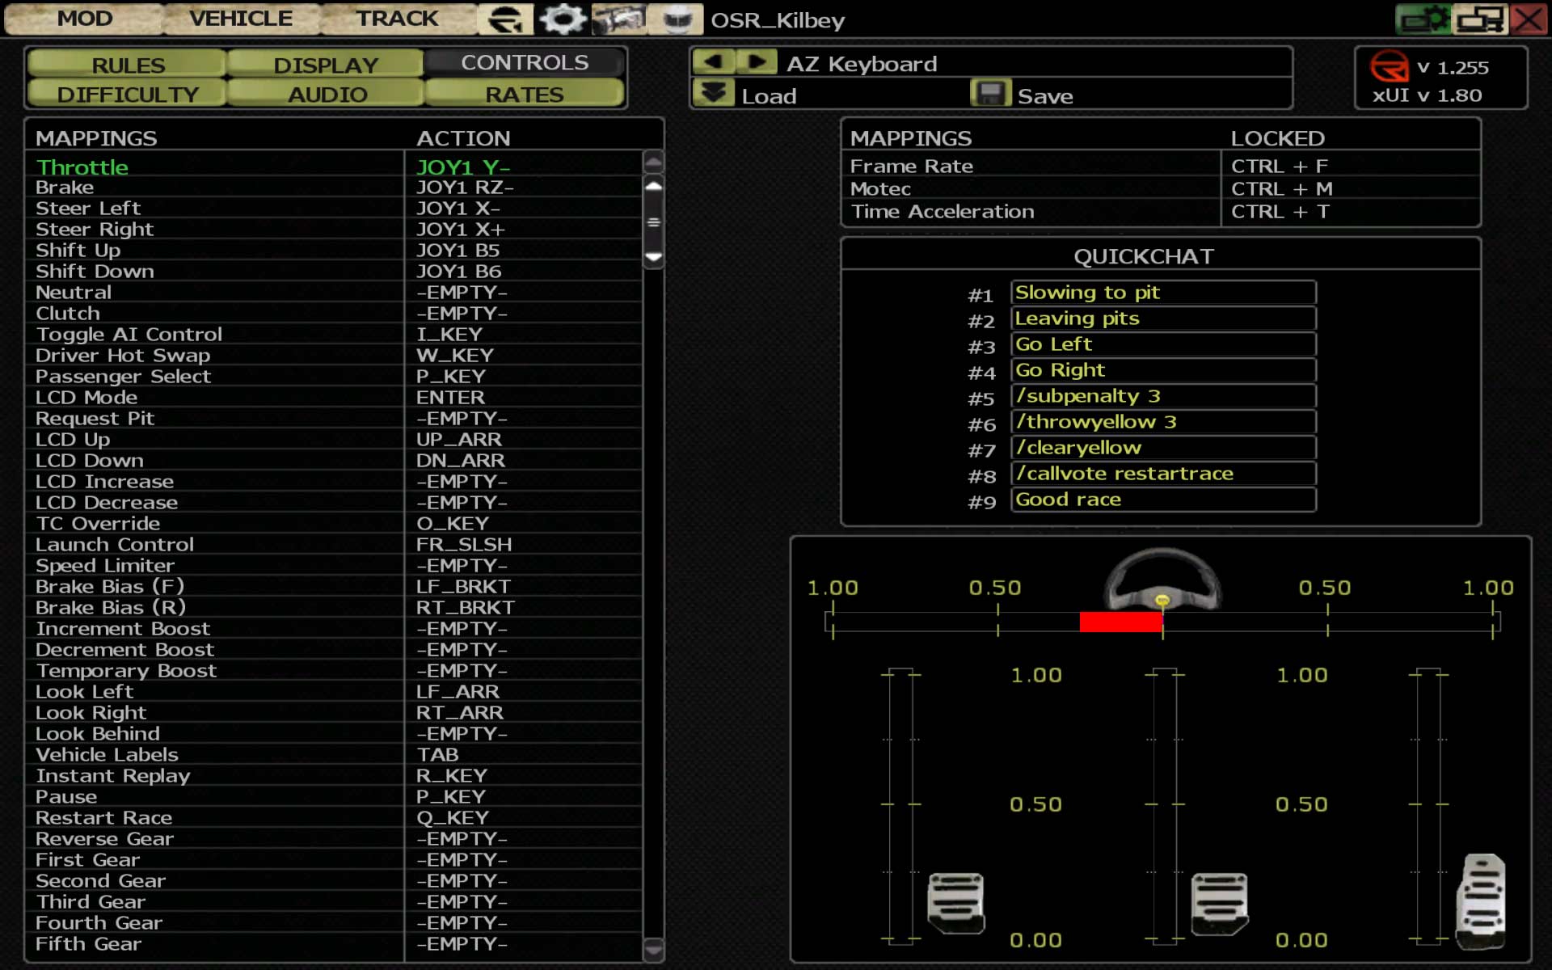Open the TRACK menu

coord(397,19)
